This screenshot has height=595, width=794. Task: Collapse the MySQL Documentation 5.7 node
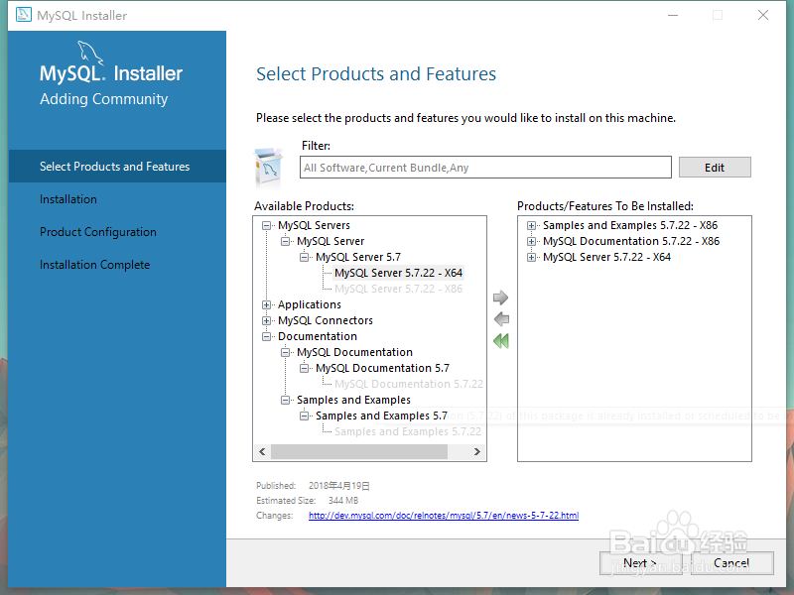tap(304, 368)
